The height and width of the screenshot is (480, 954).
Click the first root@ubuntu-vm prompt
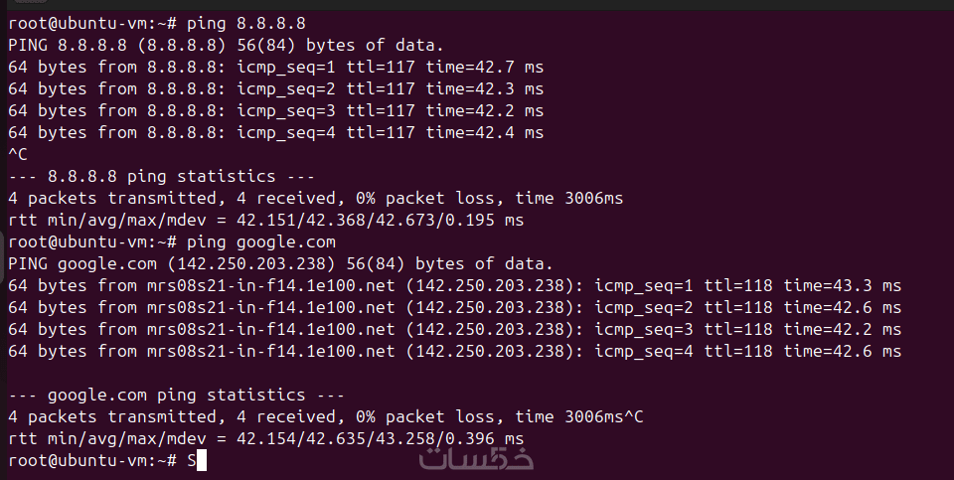point(91,23)
